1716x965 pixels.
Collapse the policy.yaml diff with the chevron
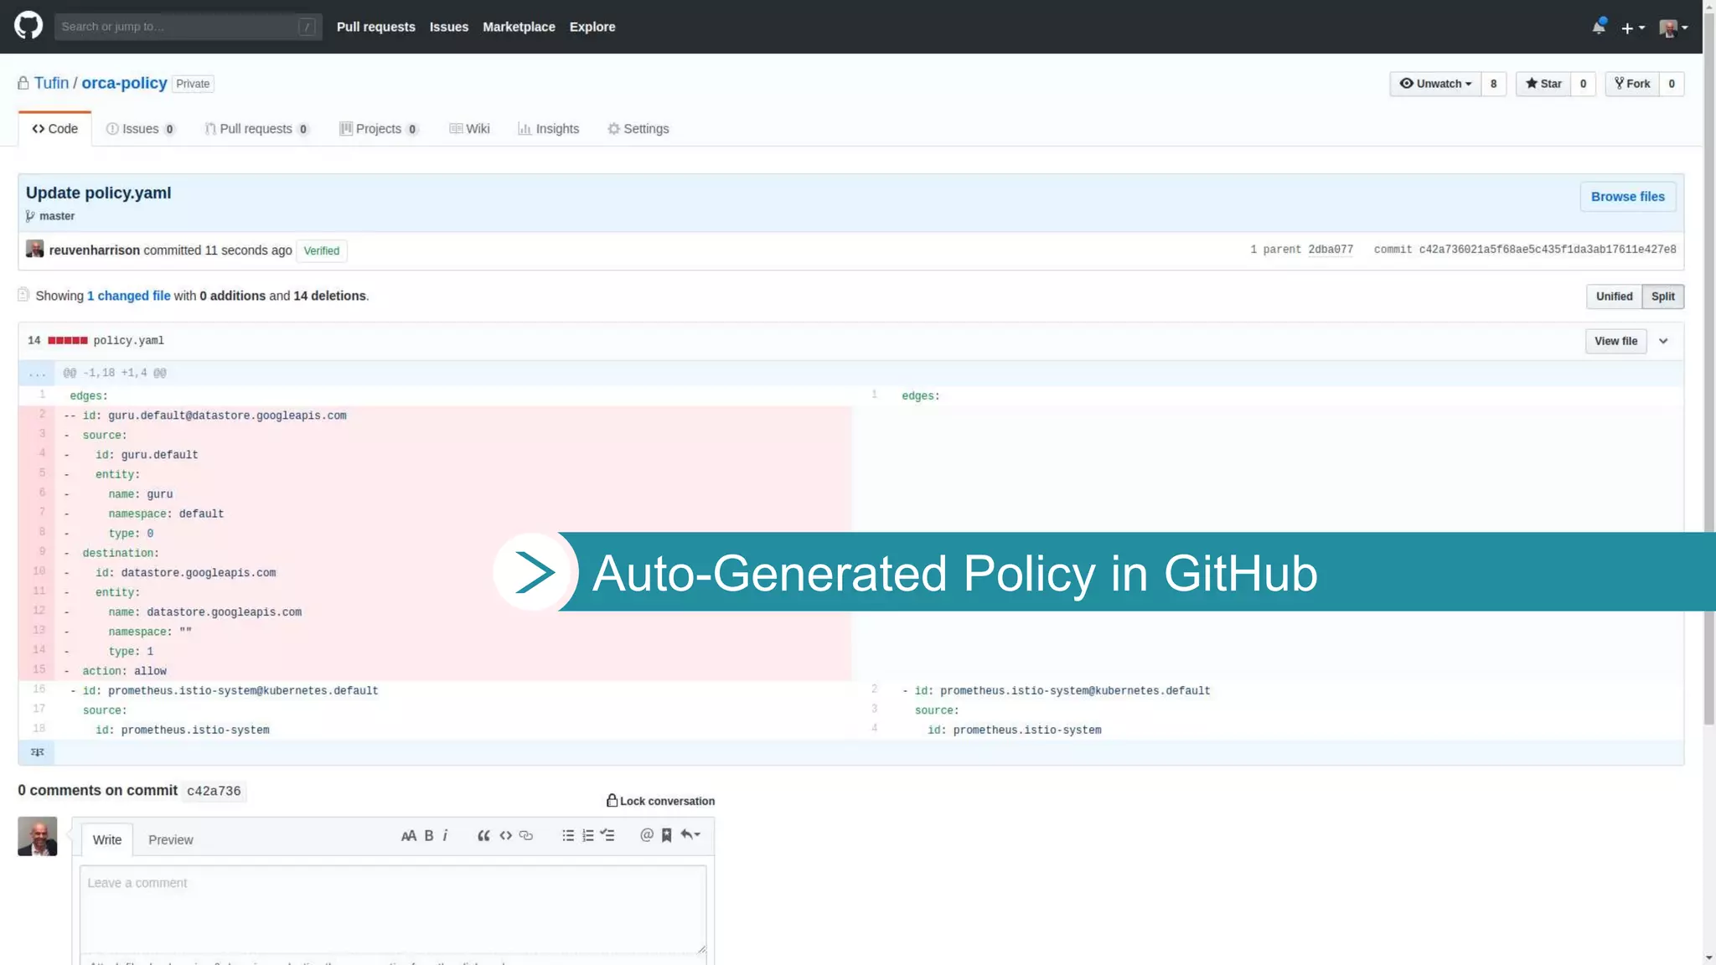pyautogui.click(x=1664, y=342)
